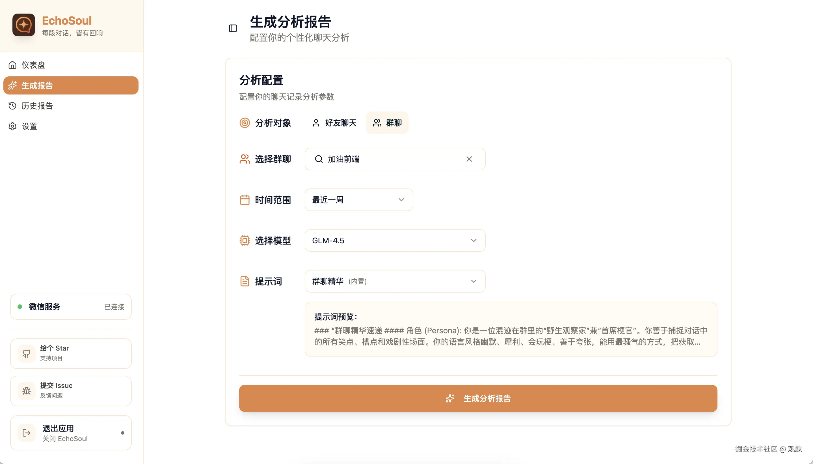The height and width of the screenshot is (464, 813).
Task: Clear the 加油前端 group search field
Action: (469, 159)
